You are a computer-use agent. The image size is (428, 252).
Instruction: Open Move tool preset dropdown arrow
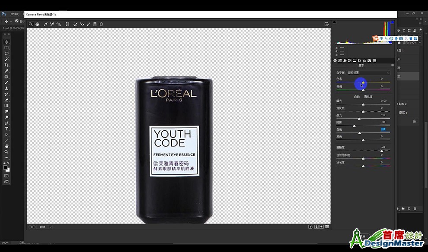11,21
